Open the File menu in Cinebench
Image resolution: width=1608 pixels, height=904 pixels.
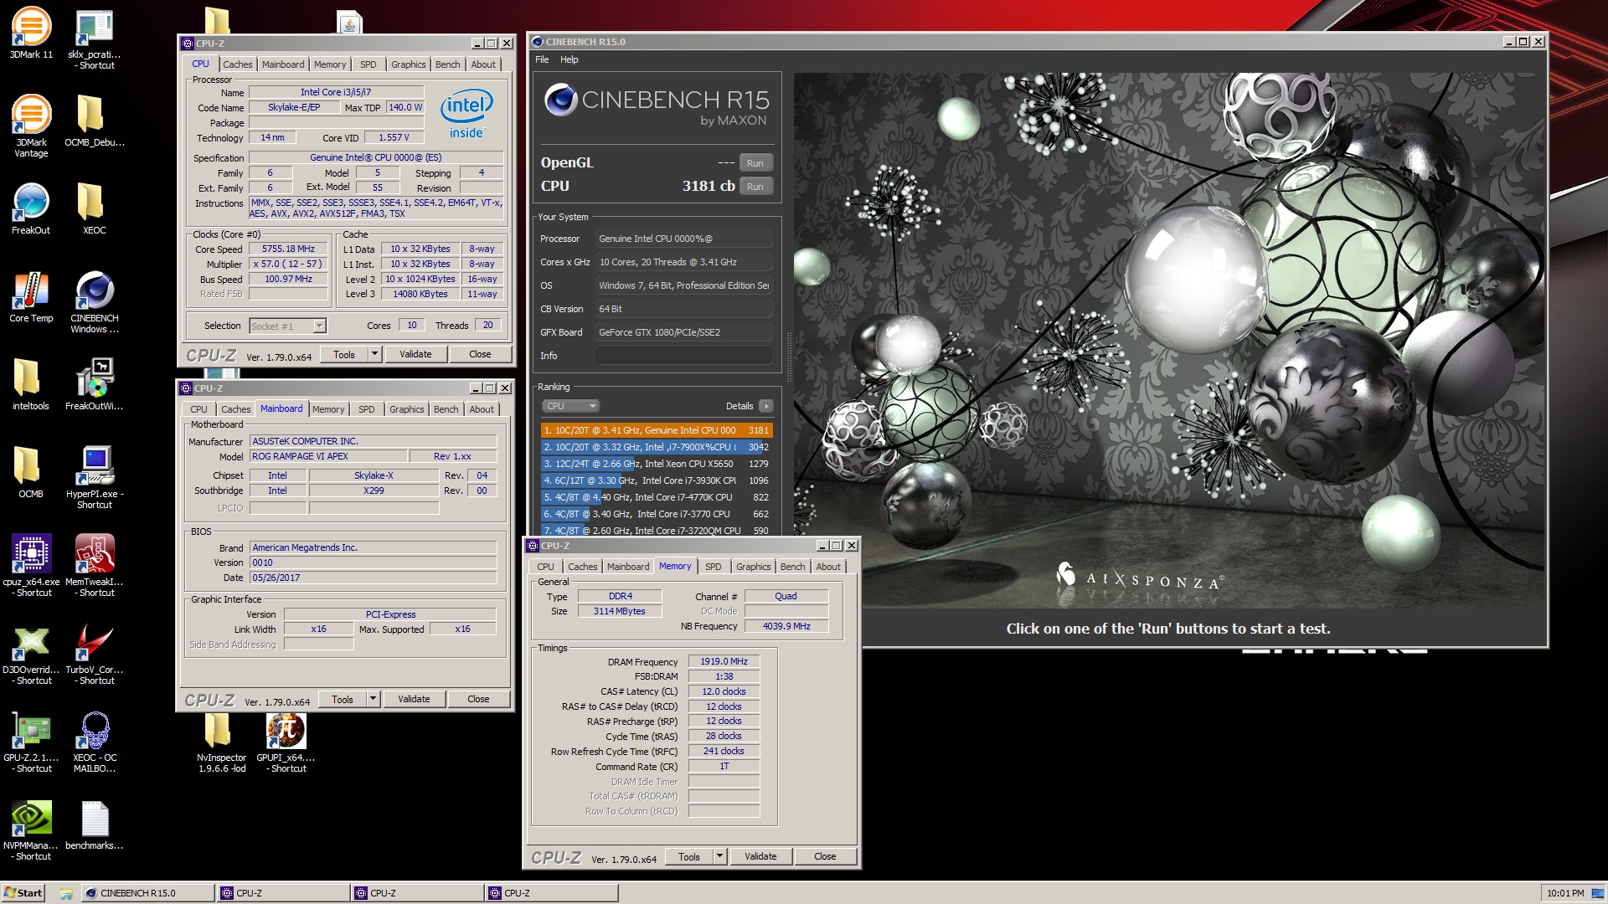click(541, 59)
